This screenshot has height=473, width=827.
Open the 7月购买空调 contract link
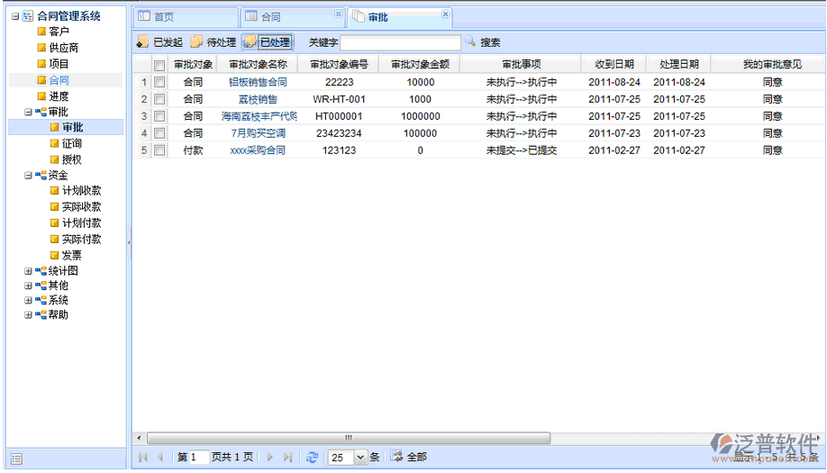tap(258, 133)
